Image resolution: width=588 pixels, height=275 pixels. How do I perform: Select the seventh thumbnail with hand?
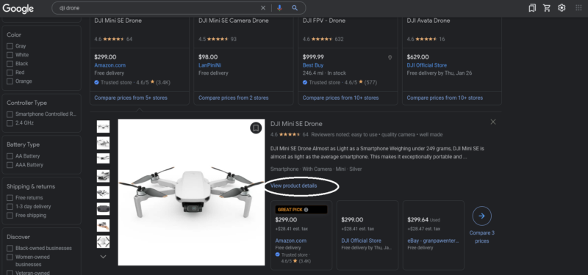coord(103,225)
